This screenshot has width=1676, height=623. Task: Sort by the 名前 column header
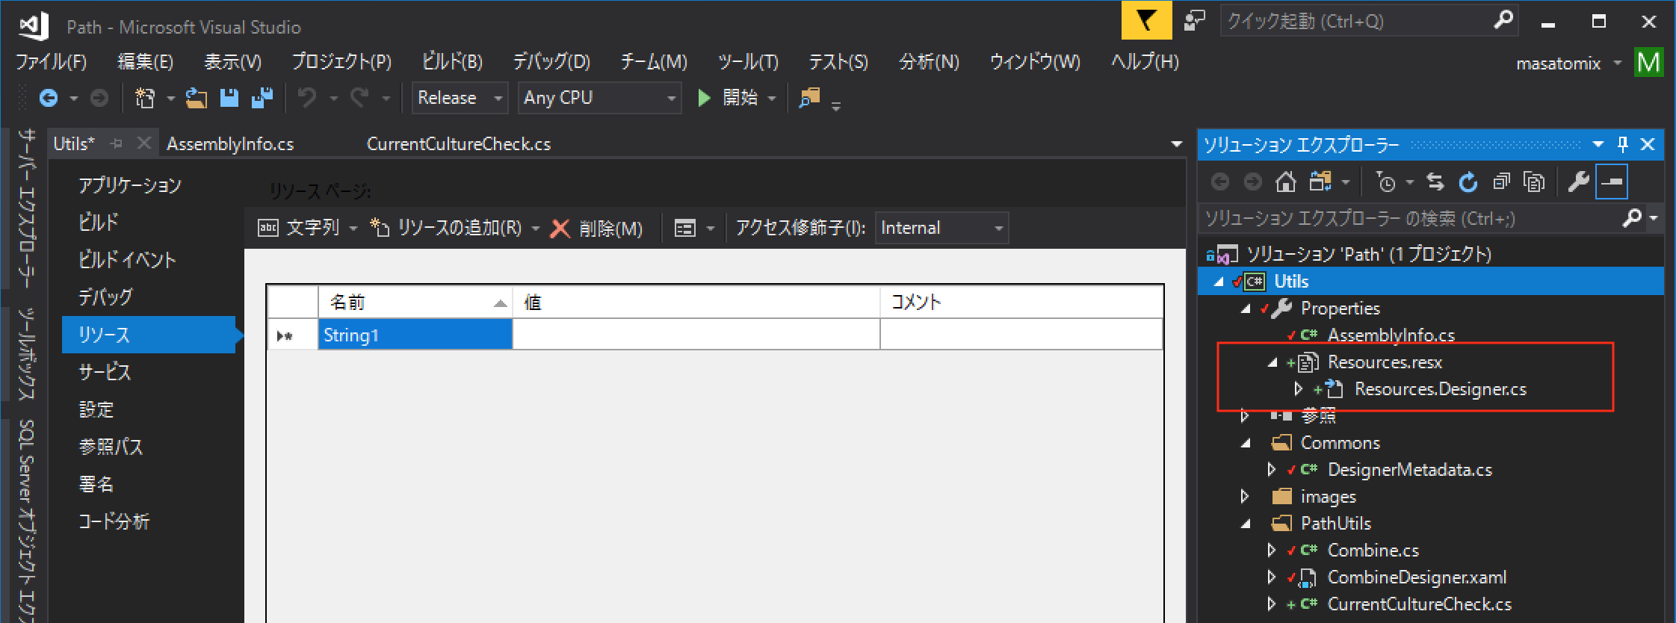point(415,303)
